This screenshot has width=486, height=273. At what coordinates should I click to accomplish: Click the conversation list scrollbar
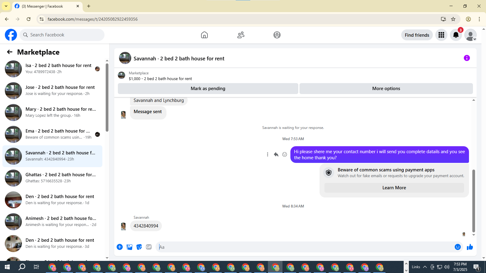[x=107, y=97]
